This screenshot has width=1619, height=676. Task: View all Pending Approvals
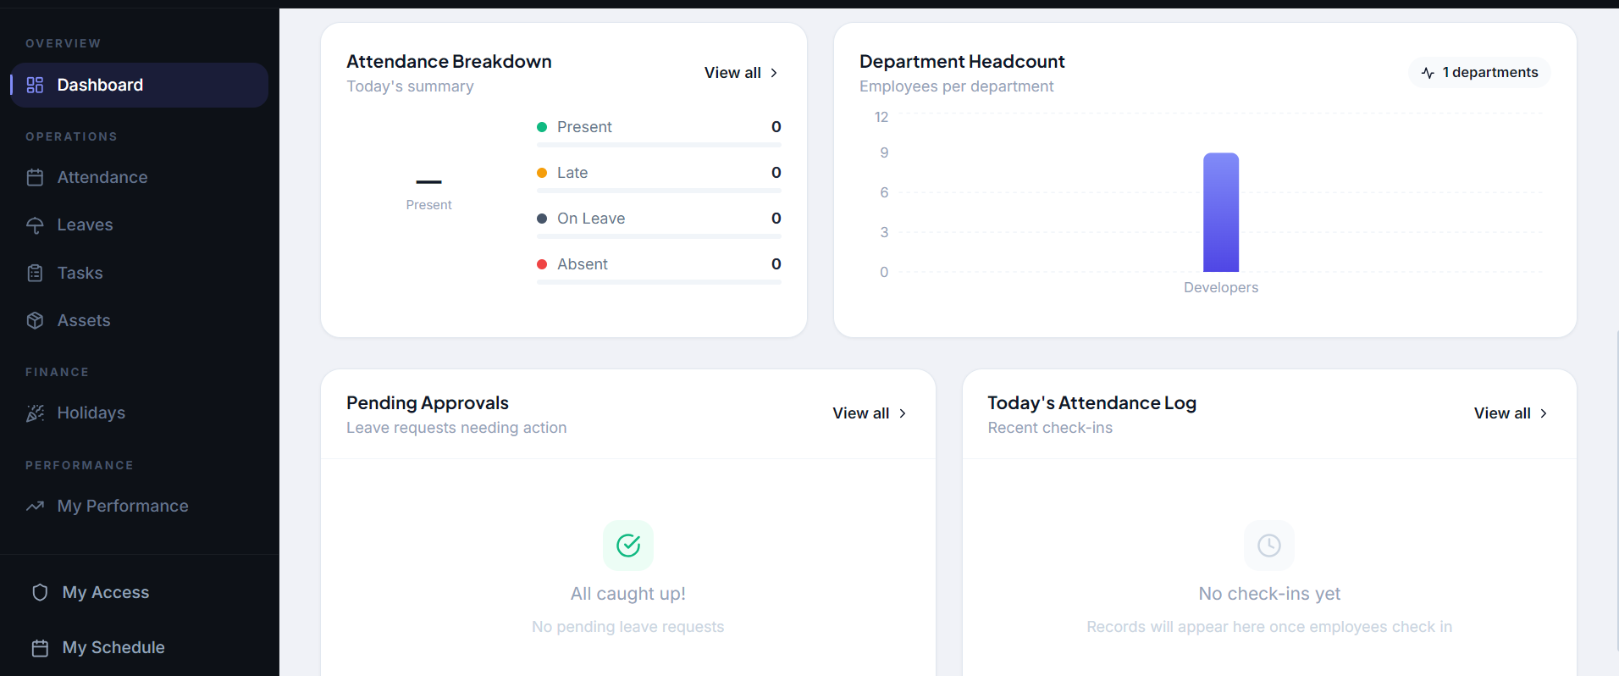pos(870,413)
